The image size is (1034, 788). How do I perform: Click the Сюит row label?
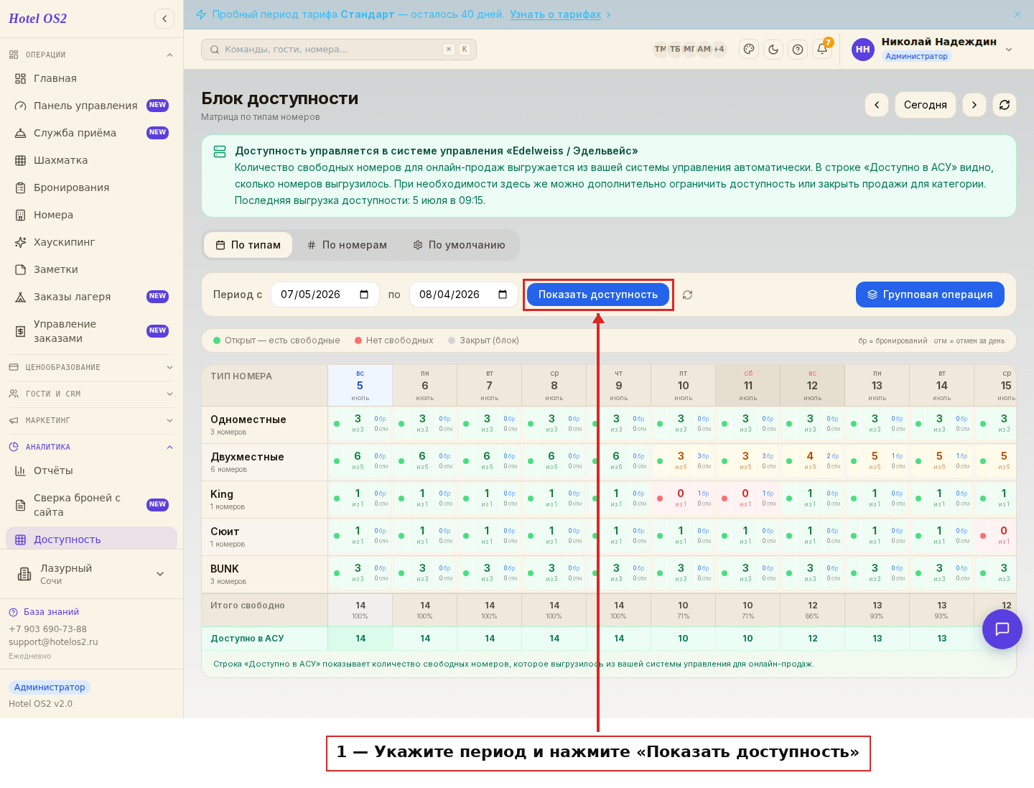(225, 532)
